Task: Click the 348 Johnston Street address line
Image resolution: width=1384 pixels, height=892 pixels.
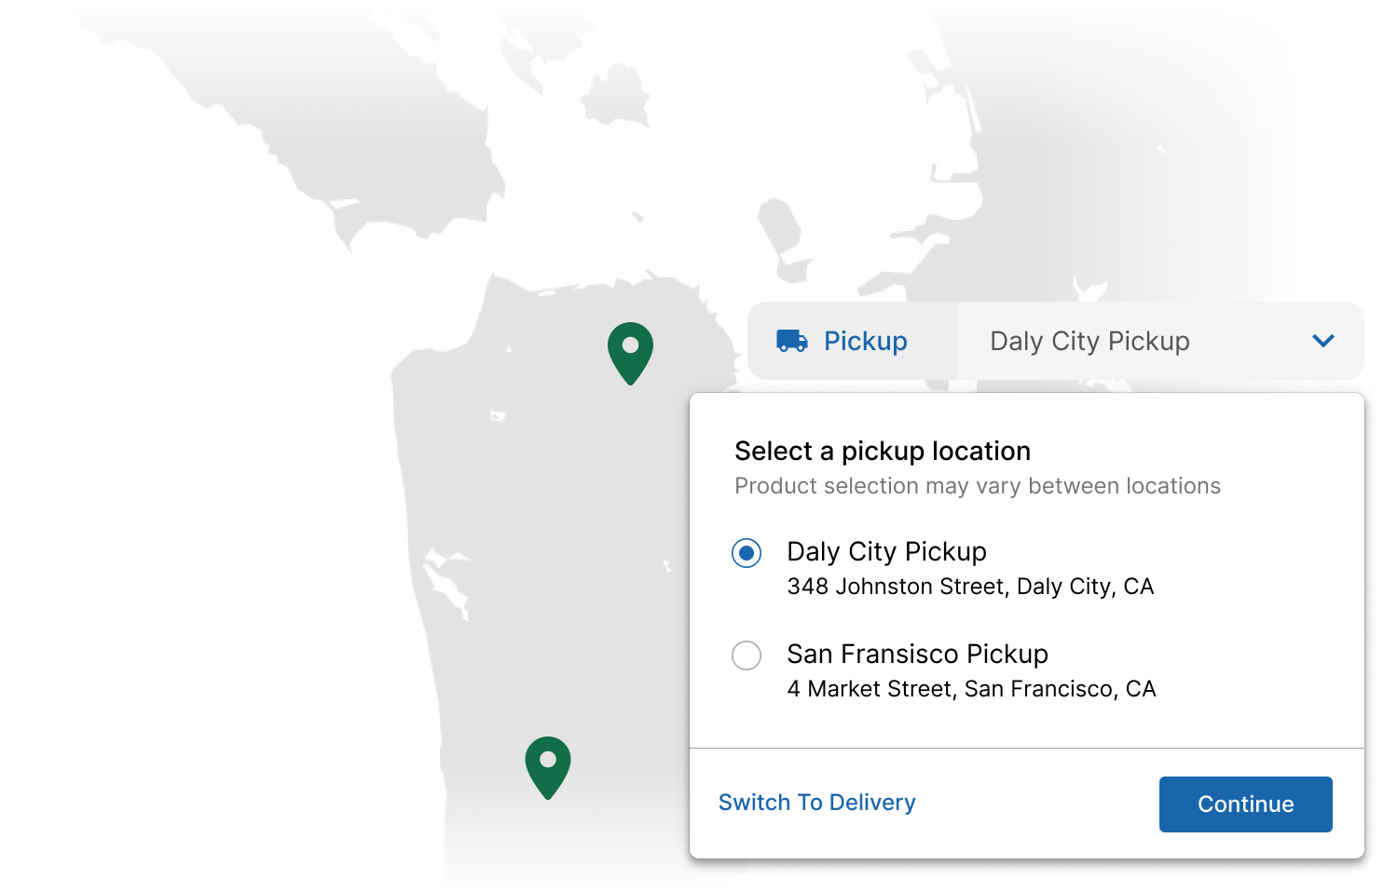Action: 970,587
